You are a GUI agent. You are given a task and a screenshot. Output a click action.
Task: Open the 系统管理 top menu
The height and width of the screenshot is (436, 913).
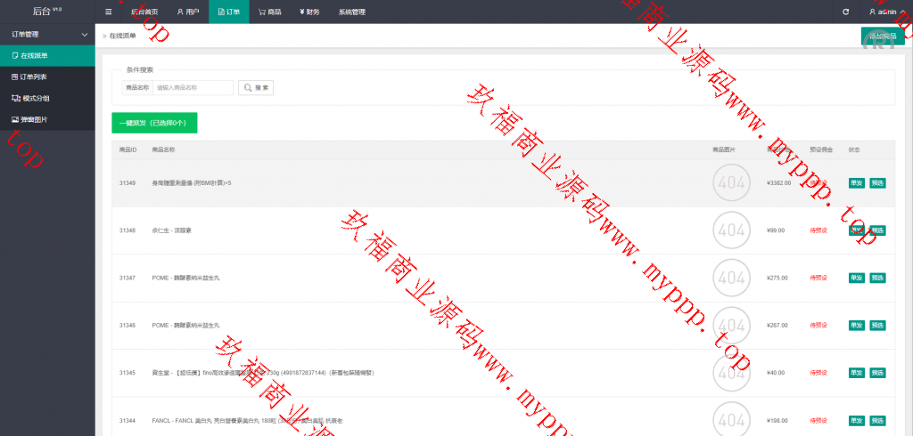352,12
